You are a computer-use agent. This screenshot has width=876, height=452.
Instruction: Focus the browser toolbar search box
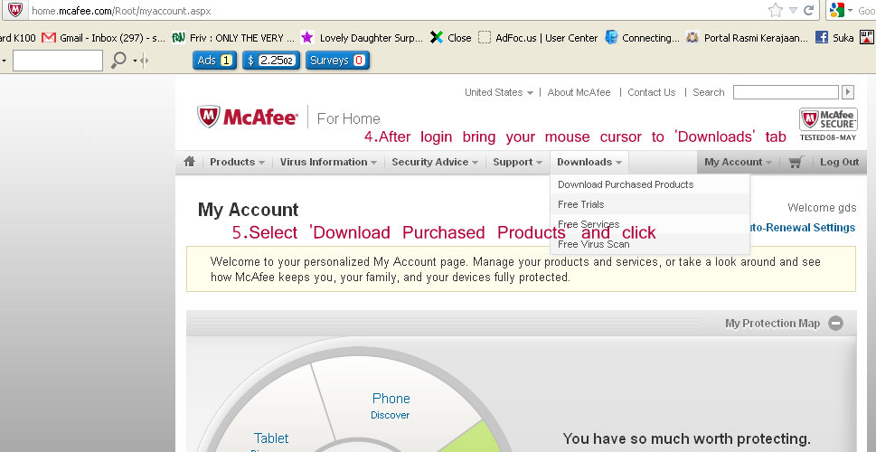58,61
